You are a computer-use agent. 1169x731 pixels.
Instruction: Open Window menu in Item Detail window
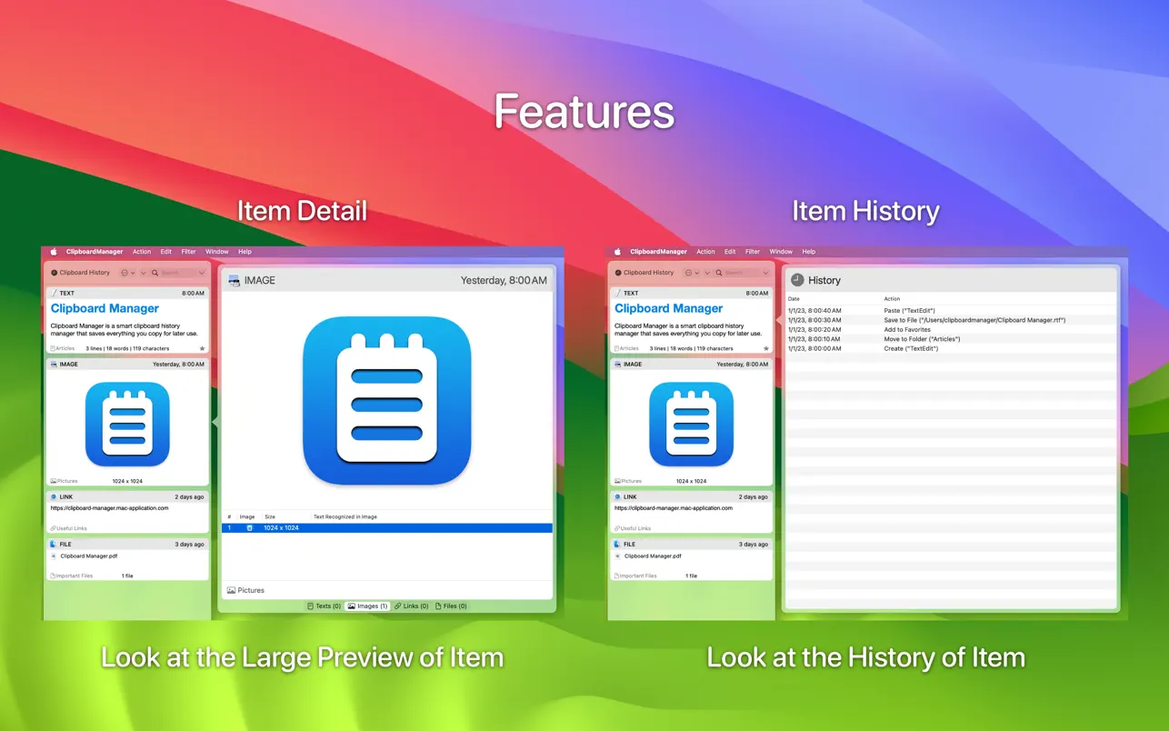(217, 252)
